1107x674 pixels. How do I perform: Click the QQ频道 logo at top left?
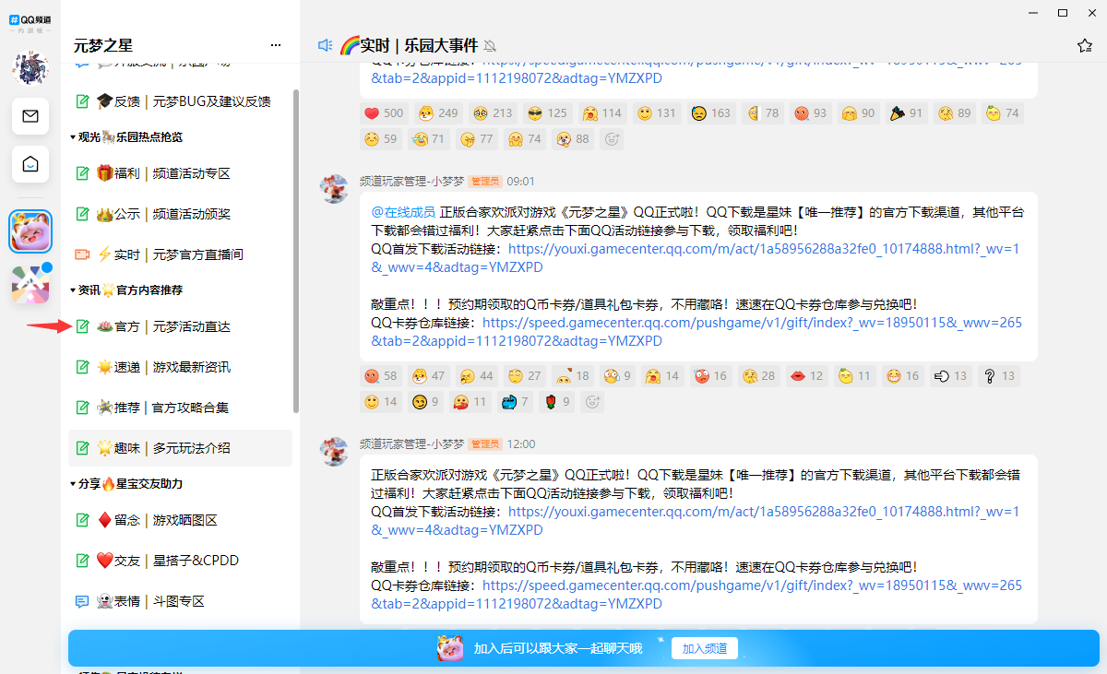pos(30,19)
